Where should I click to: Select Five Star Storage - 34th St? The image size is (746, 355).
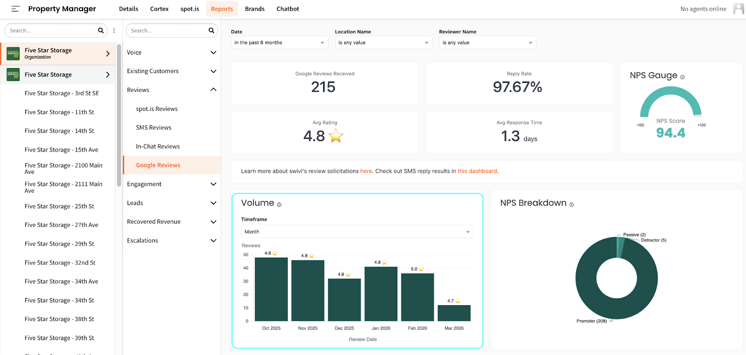click(59, 300)
